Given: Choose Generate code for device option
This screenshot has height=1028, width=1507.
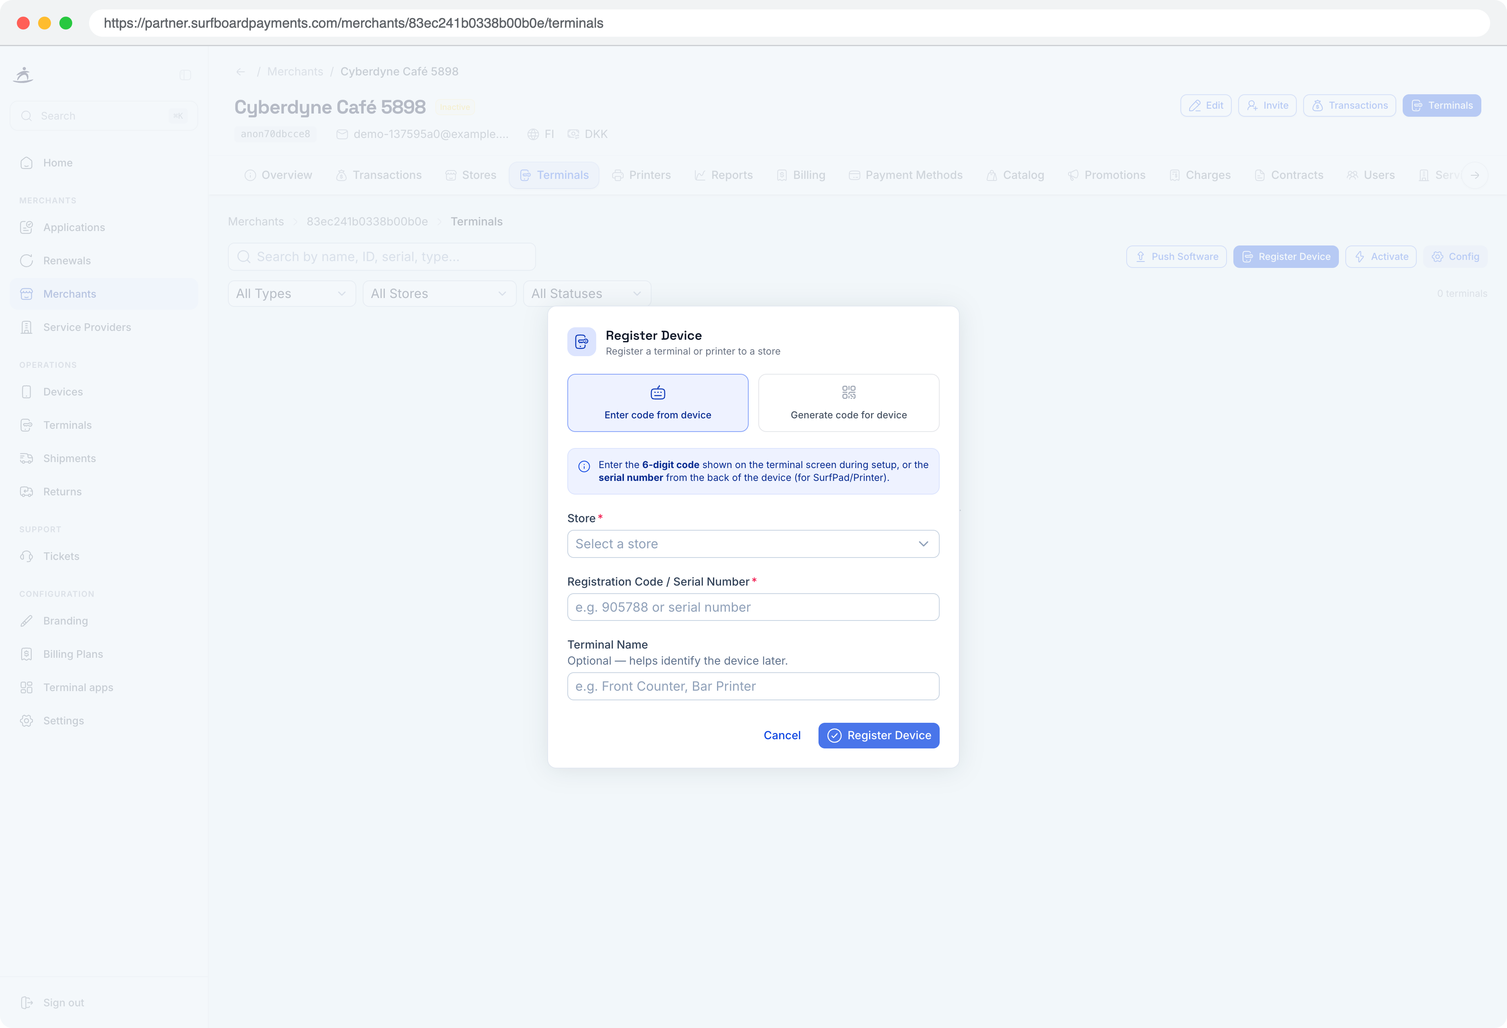Looking at the screenshot, I should (x=848, y=403).
